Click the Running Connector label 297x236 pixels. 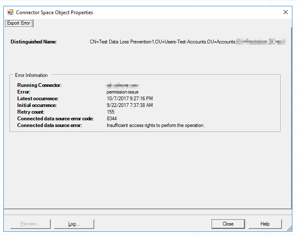click(39, 85)
